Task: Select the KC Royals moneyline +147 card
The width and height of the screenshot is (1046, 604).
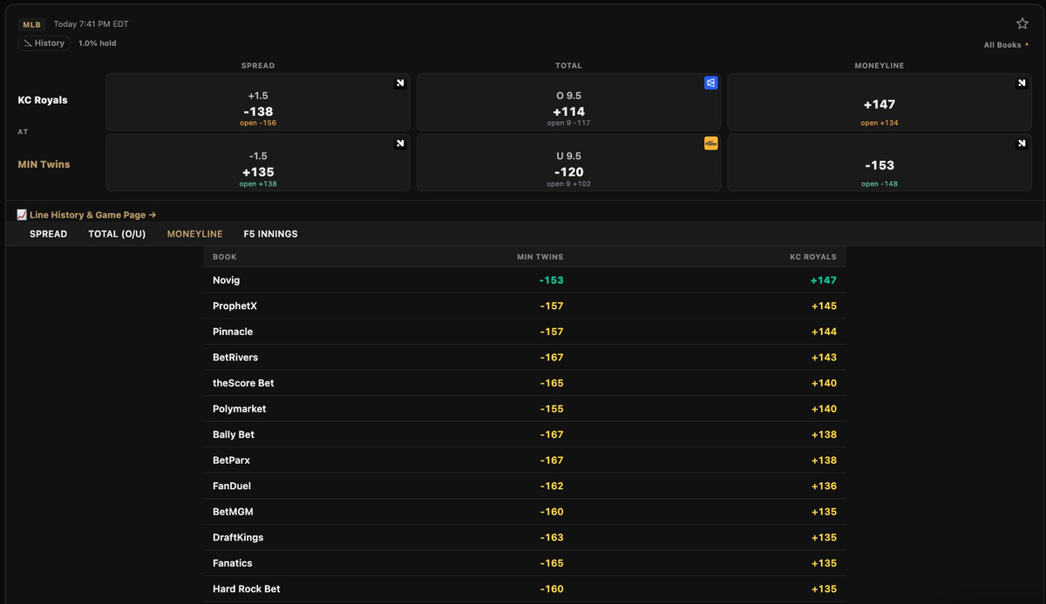Action: click(880, 102)
